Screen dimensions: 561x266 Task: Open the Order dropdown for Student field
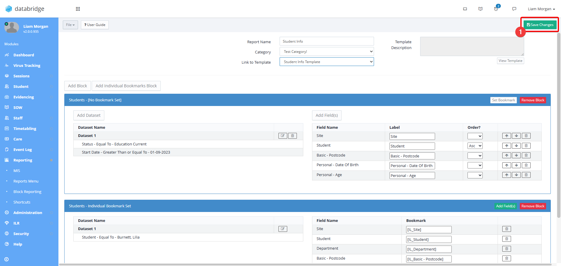coord(475,146)
